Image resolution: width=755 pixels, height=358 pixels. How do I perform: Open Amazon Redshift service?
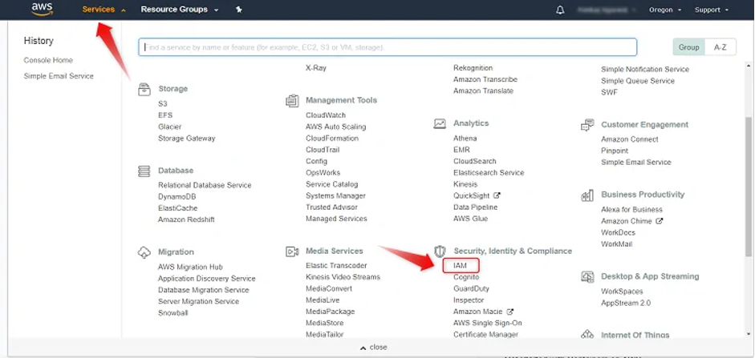click(186, 219)
